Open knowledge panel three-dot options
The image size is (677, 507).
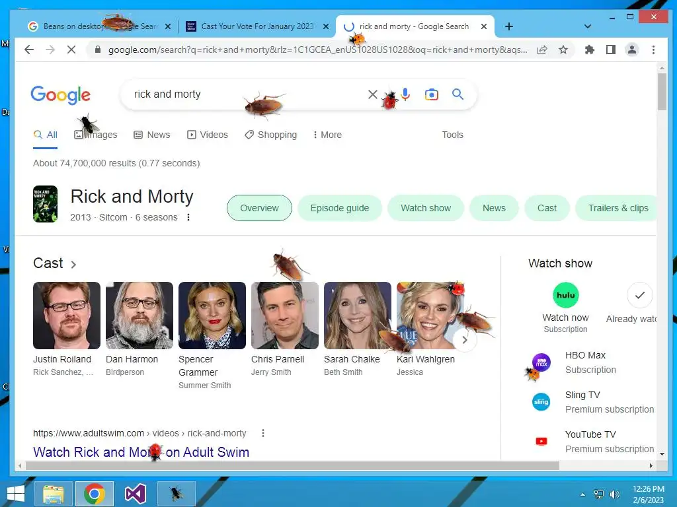coord(188,217)
